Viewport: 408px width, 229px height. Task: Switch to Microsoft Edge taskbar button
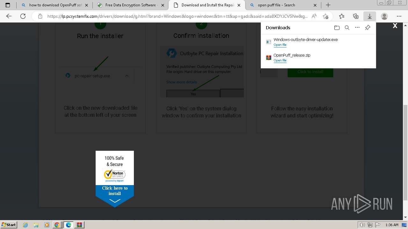(68, 225)
